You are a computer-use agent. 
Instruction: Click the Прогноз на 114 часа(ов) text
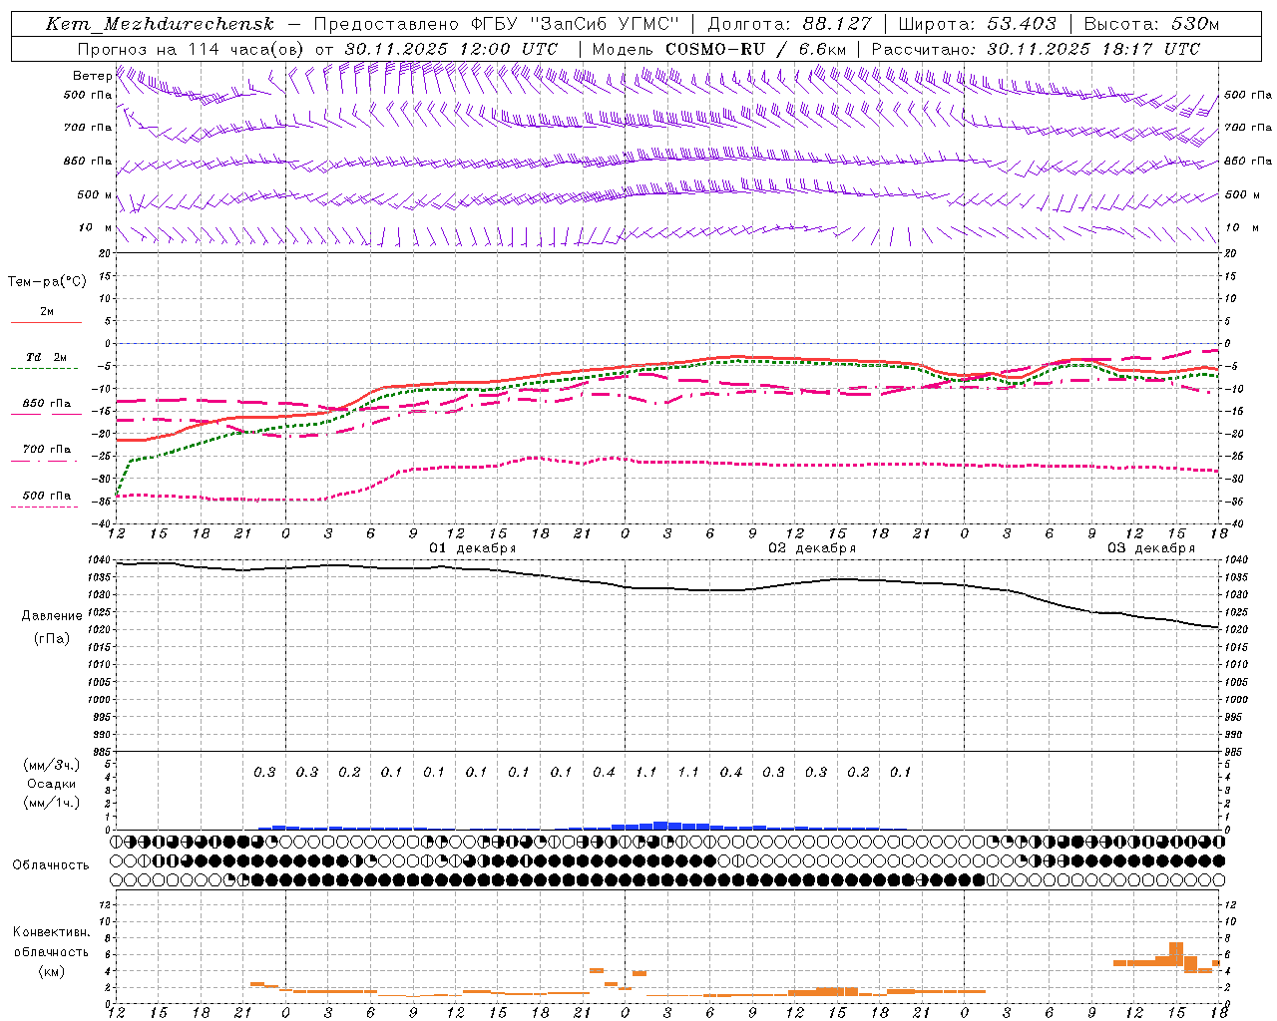pyautogui.click(x=193, y=49)
